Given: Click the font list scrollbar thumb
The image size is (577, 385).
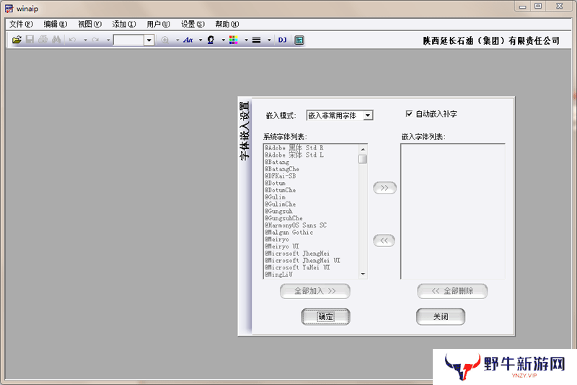Looking at the screenshot, I should 363,159.
